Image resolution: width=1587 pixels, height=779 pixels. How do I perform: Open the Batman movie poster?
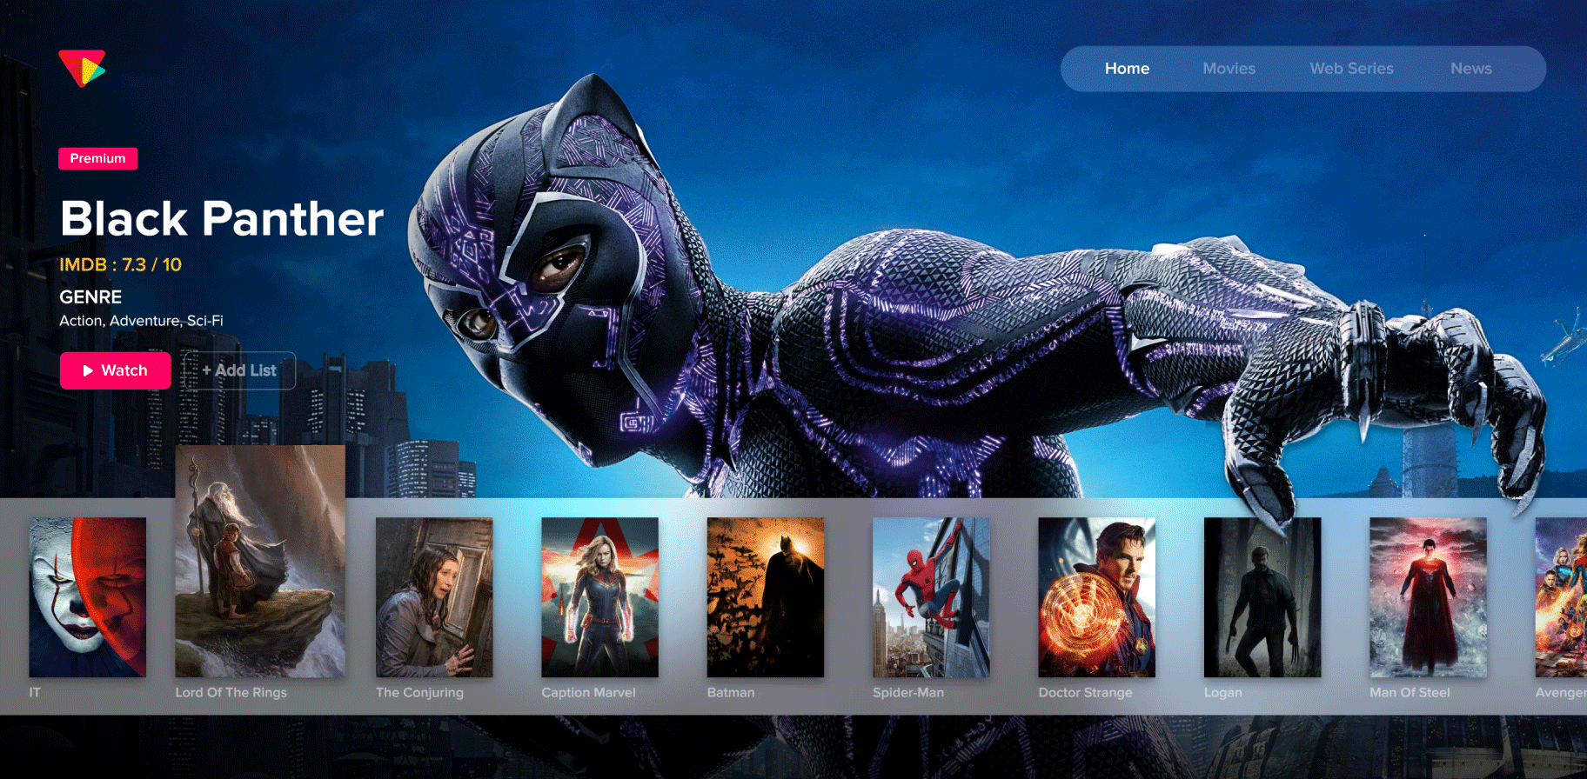tap(765, 597)
